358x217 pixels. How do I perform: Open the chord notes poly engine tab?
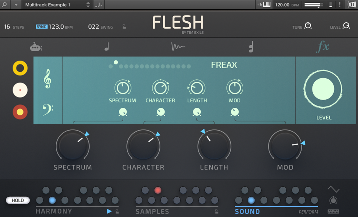pos(251,47)
